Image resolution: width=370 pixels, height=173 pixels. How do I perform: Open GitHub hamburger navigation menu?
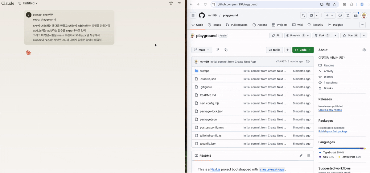click(x=193, y=15)
